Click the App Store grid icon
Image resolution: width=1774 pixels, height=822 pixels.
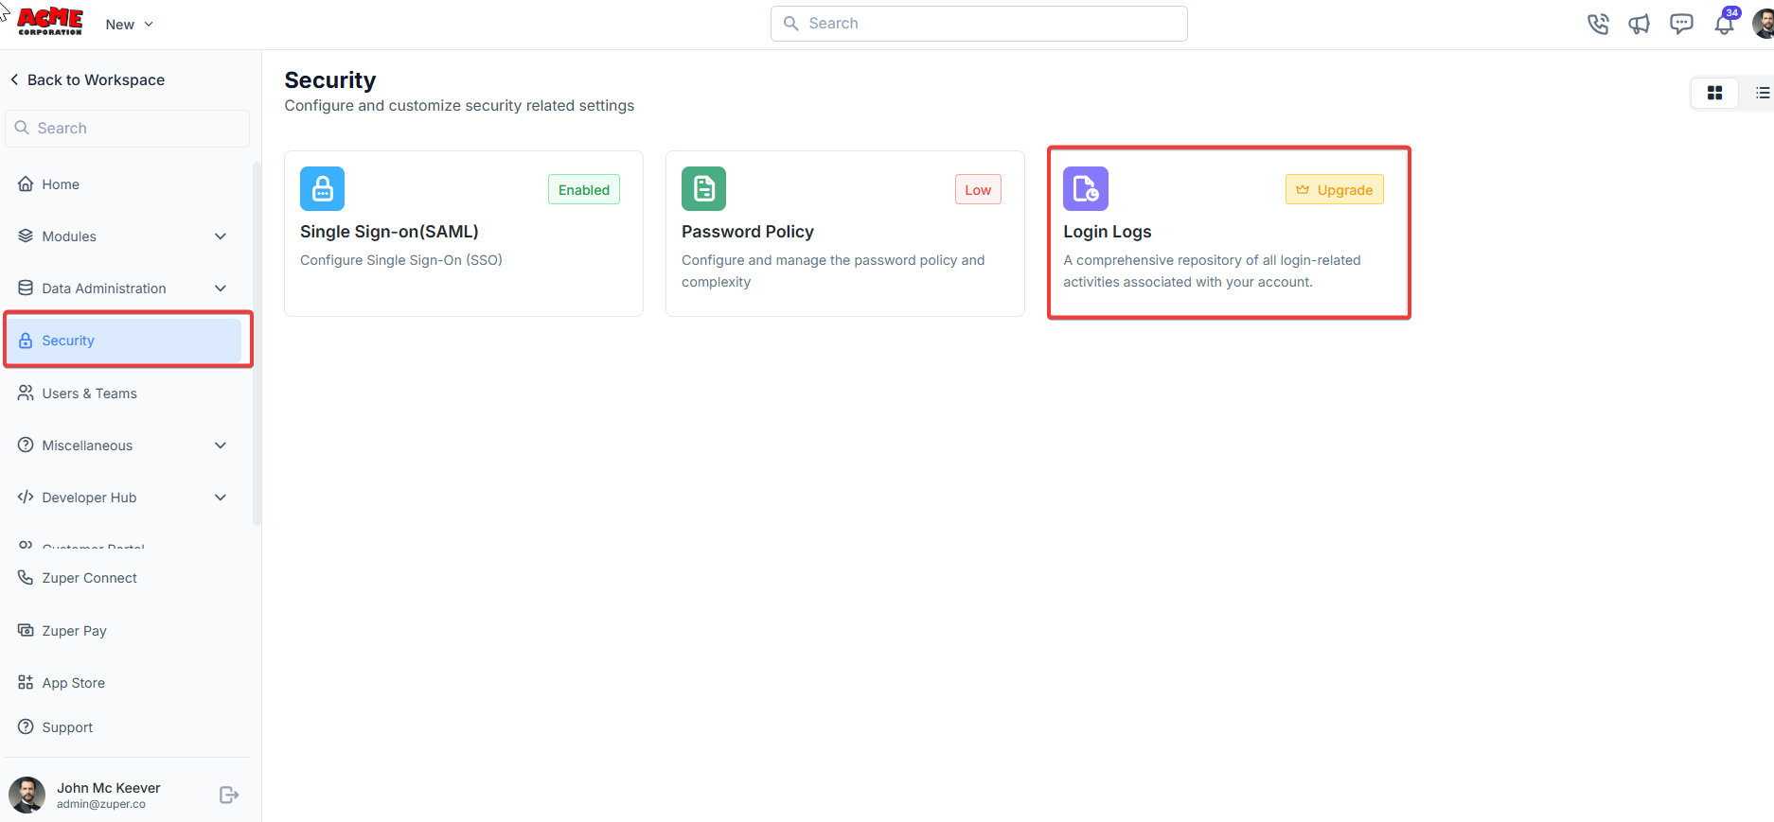pos(26,683)
